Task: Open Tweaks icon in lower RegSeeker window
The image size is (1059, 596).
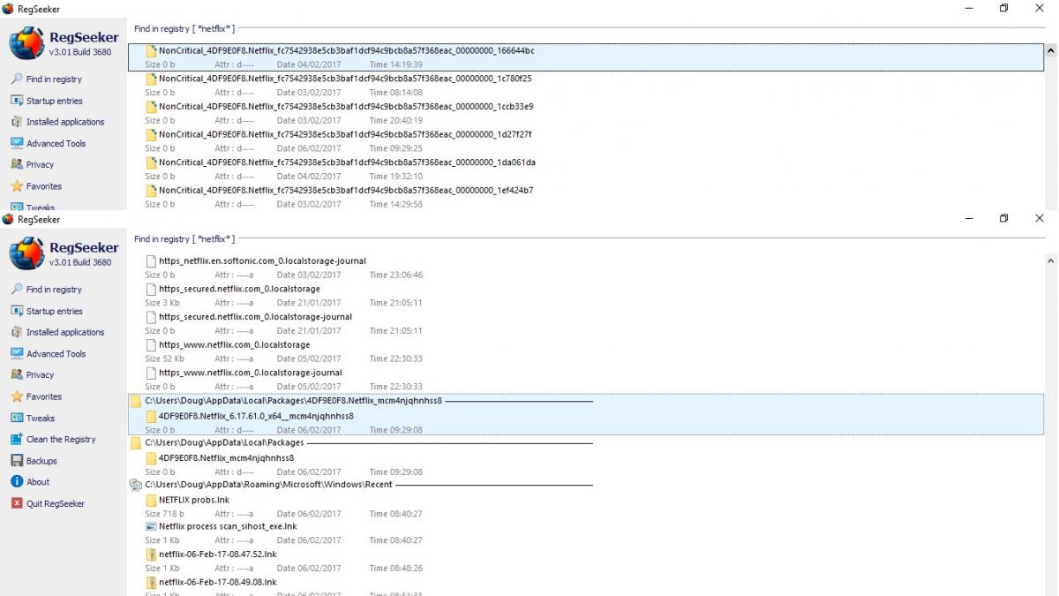Action: (17, 418)
